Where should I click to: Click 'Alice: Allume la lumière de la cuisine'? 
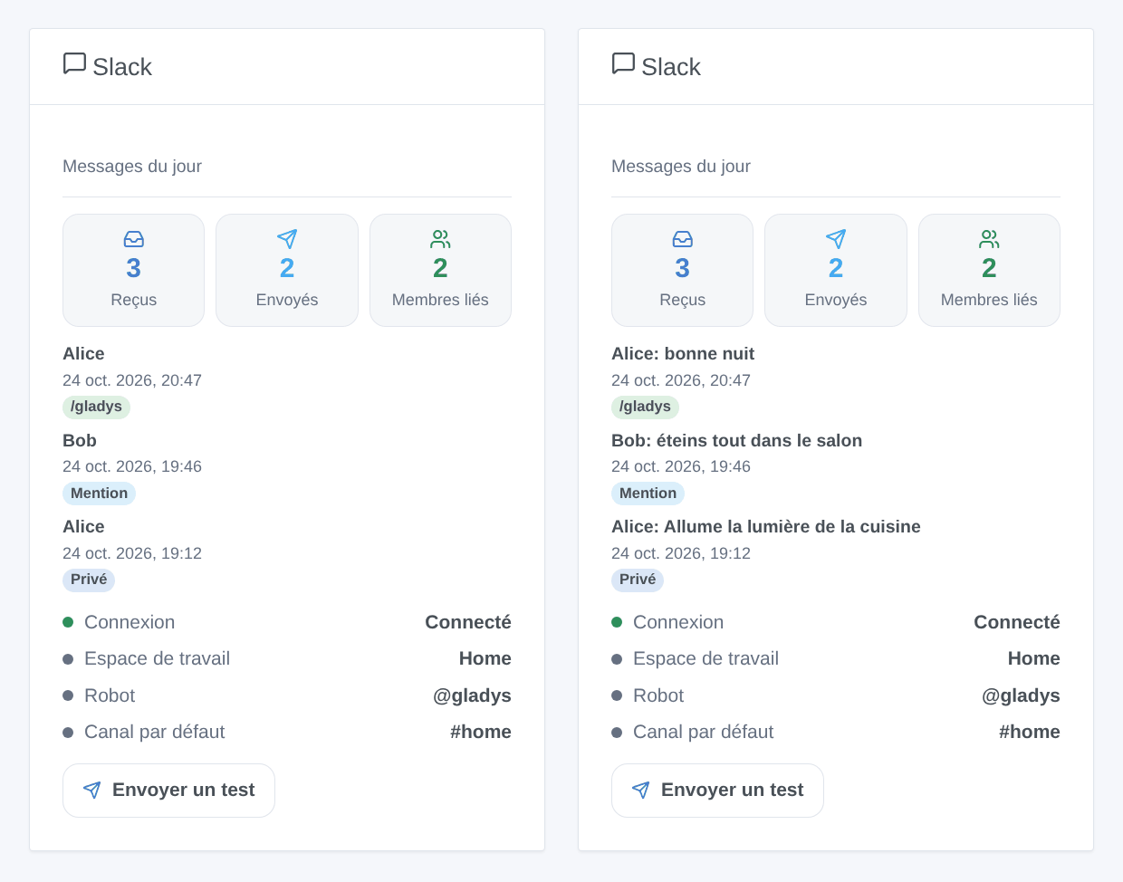pos(766,527)
